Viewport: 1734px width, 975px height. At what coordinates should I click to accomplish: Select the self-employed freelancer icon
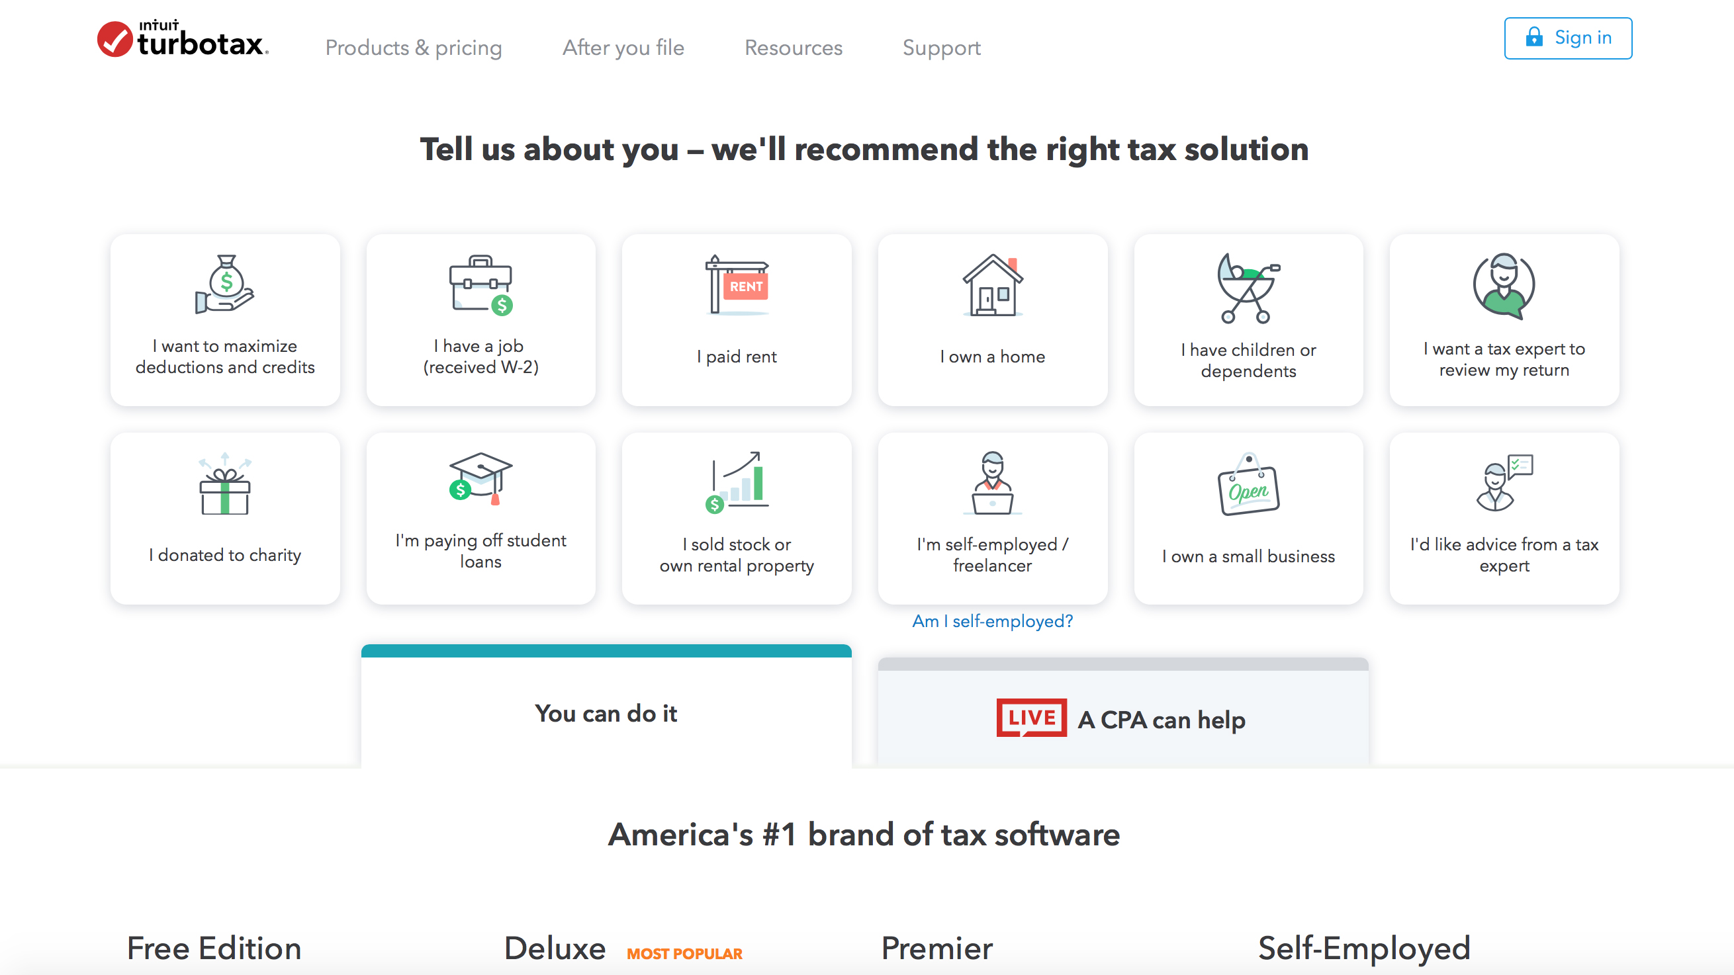(x=992, y=481)
